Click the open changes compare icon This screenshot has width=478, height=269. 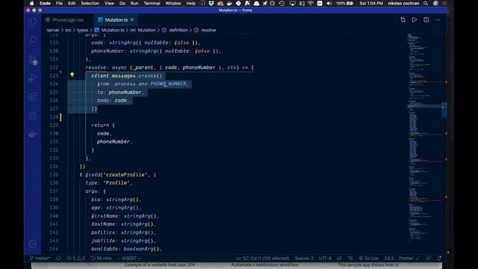click(403, 20)
